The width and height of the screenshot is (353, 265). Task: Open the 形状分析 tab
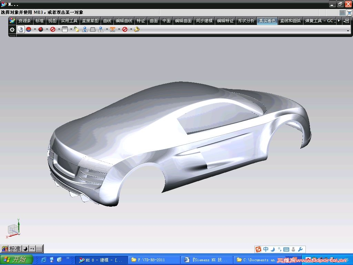tap(246, 21)
